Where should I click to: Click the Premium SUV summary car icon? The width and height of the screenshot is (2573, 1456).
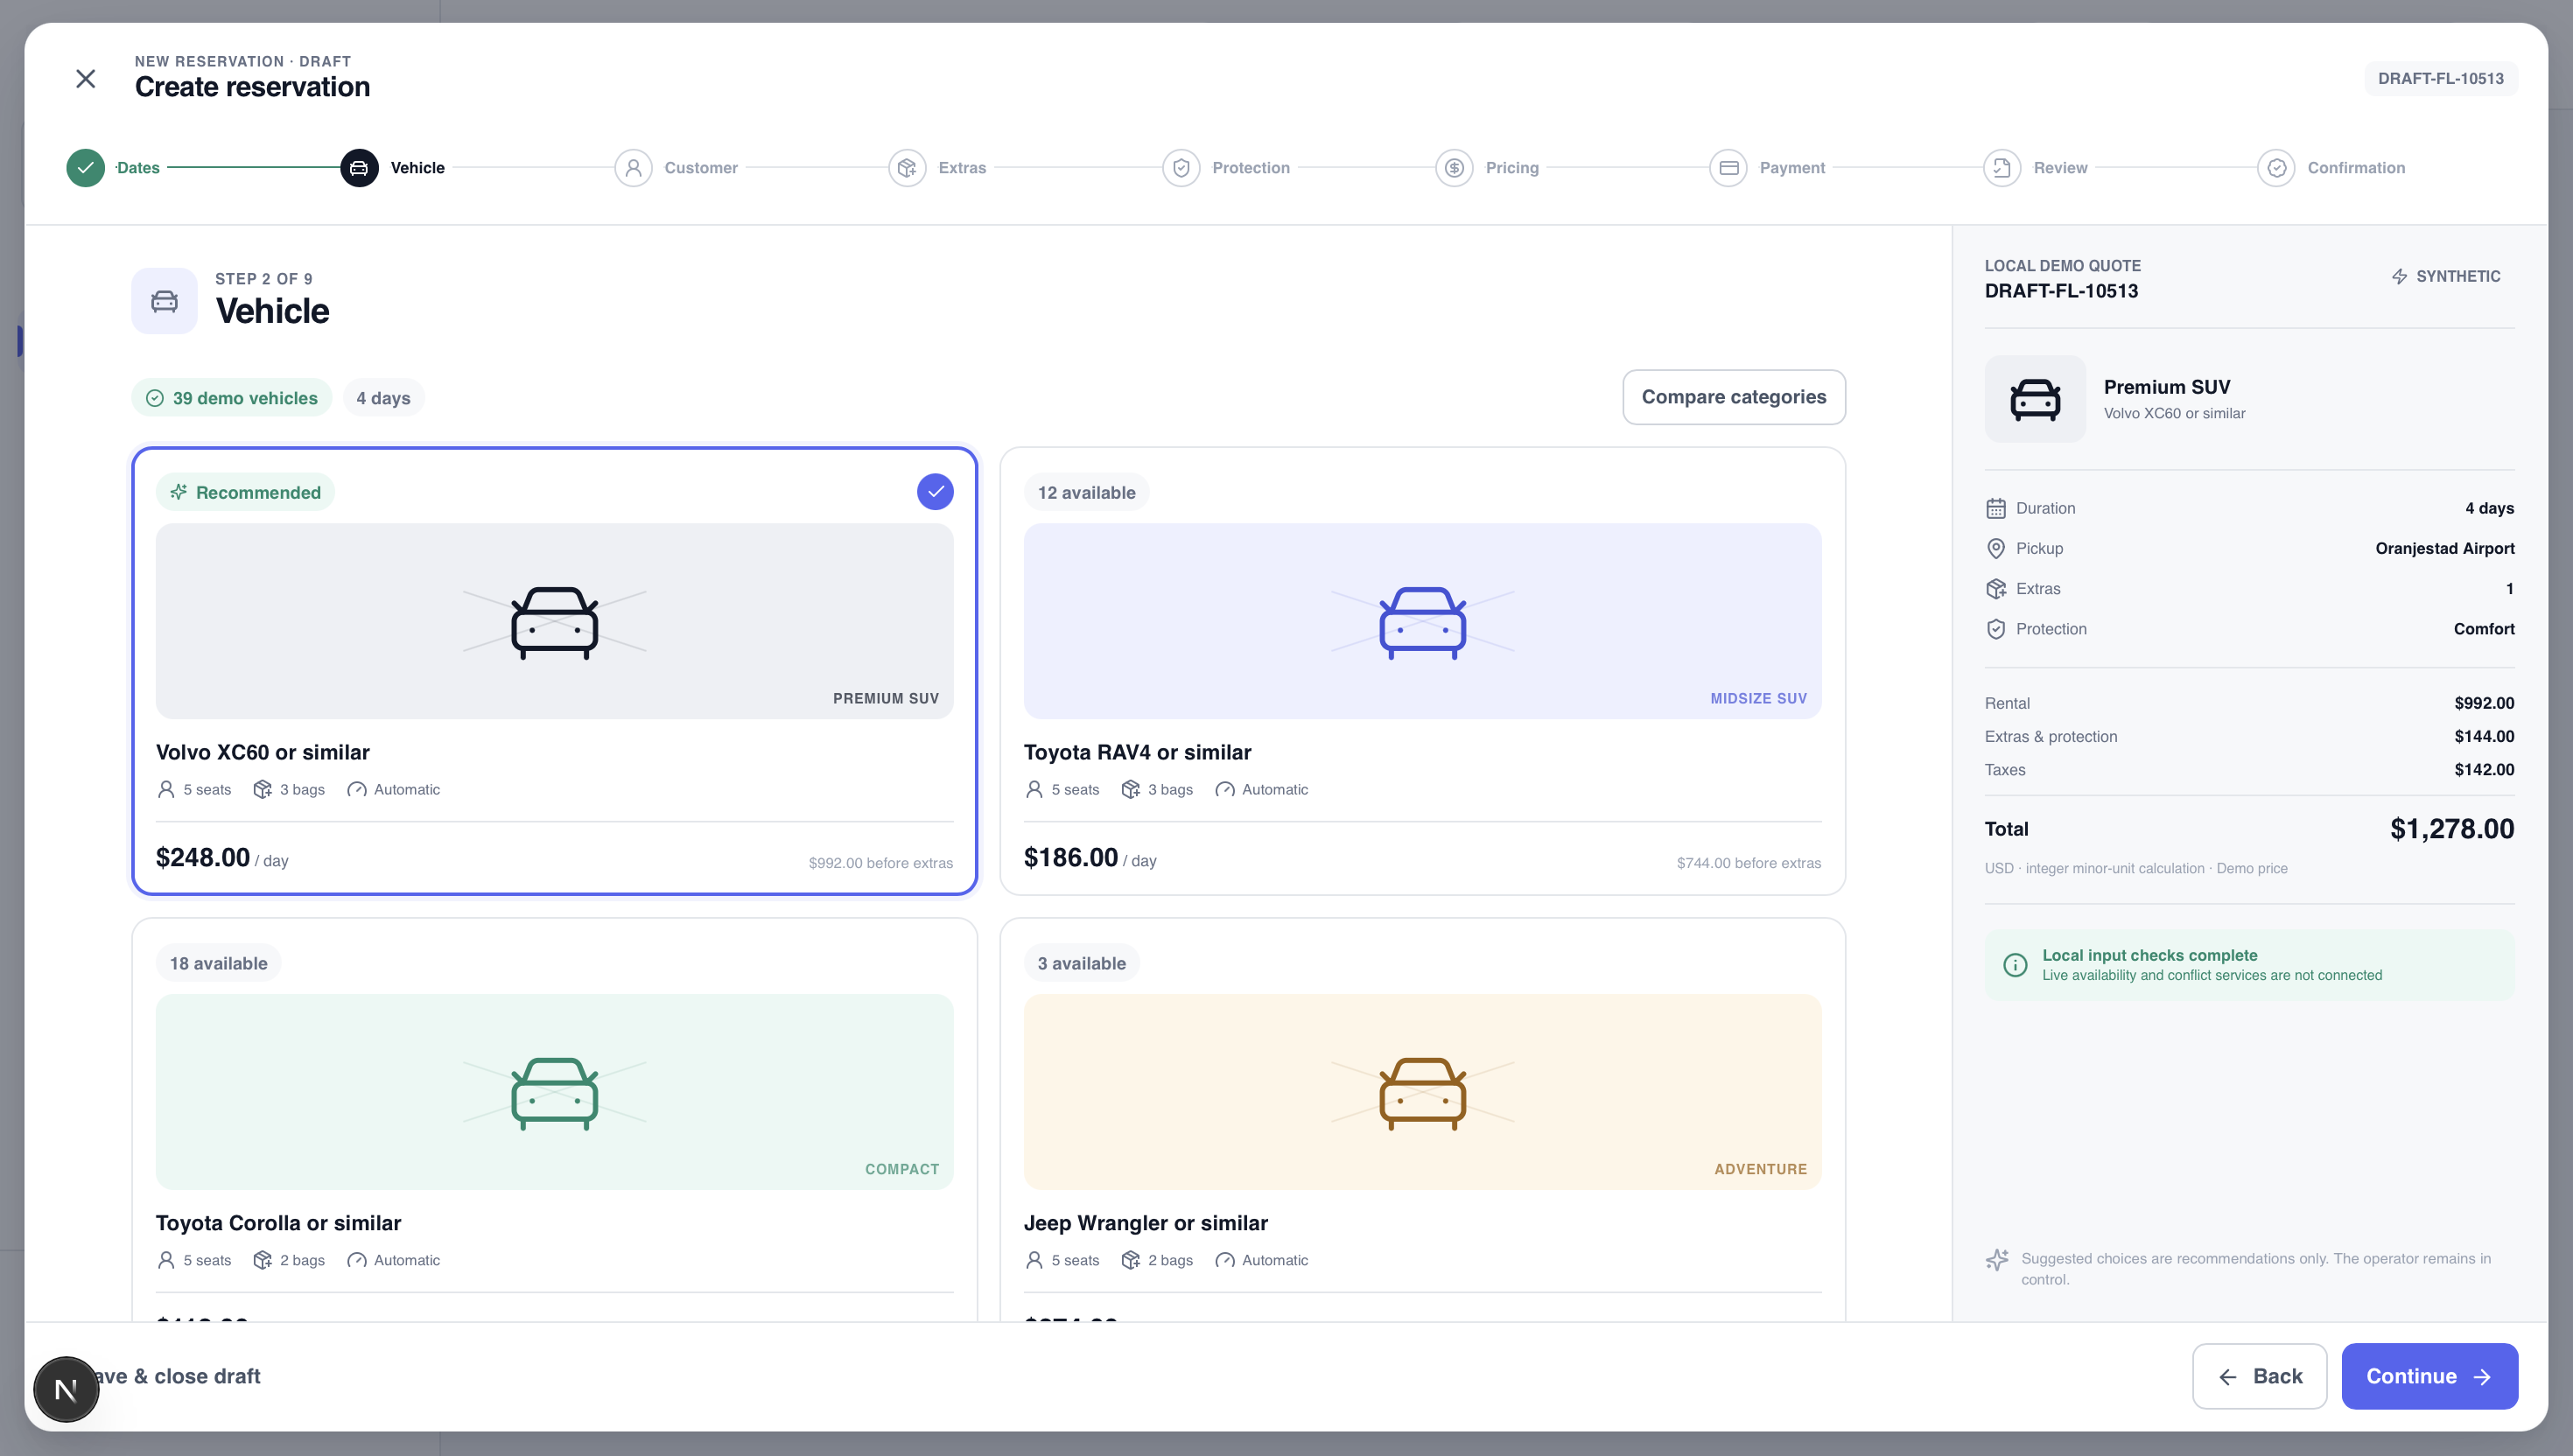[x=2035, y=399]
